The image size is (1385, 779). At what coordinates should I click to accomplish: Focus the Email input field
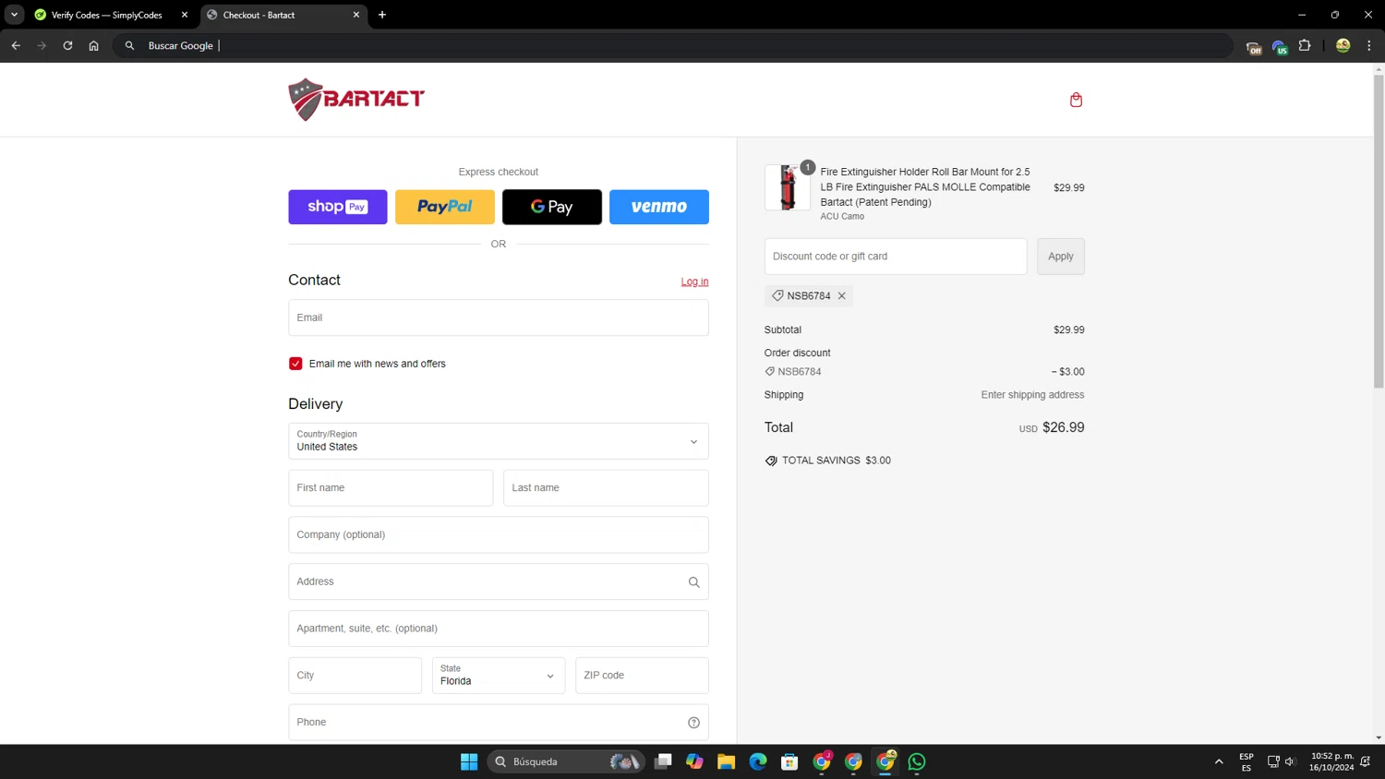pos(499,318)
